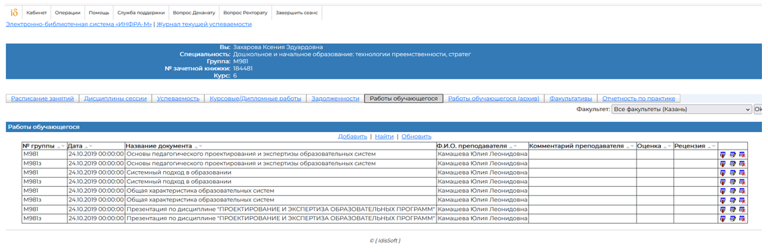768x252 pixels.
Task: Sort by Оценка column arrows
Action: pyautogui.click(x=668, y=147)
